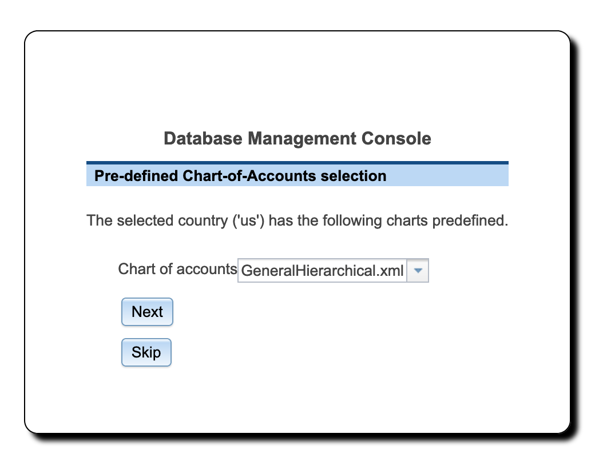This screenshot has height=474, width=595.
Task: Click the Skip button
Action: [146, 352]
